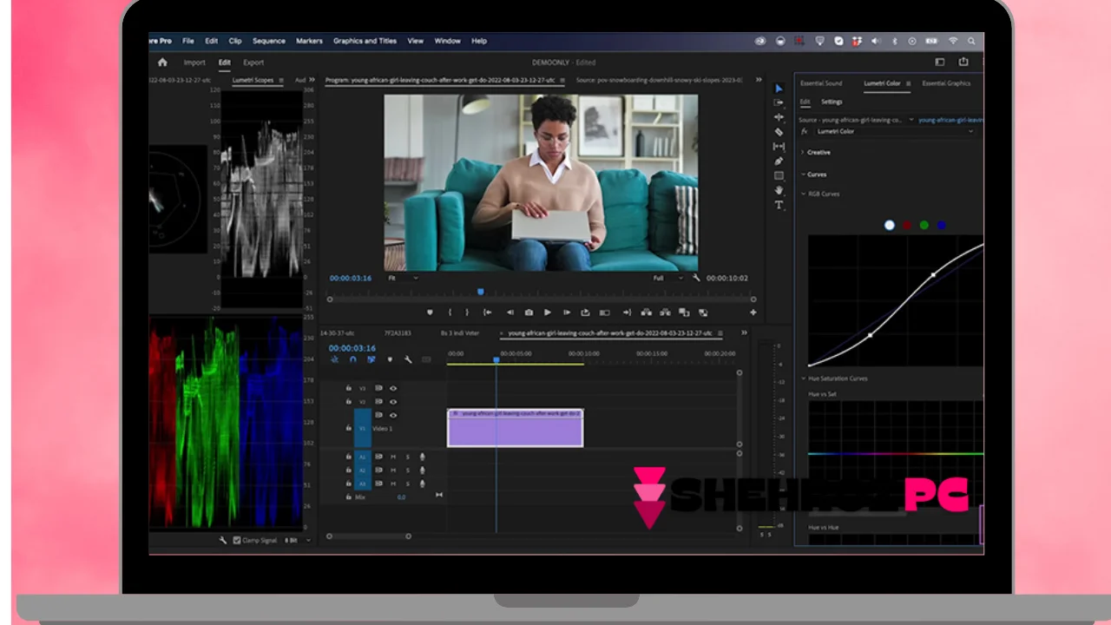This screenshot has width=1111, height=625.
Task: Step forward one frame
Action: [x=567, y=312]
